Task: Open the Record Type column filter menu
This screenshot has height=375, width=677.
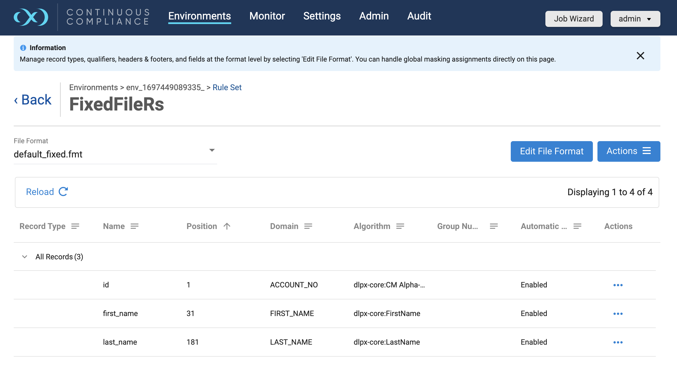Action: point(75,226)
